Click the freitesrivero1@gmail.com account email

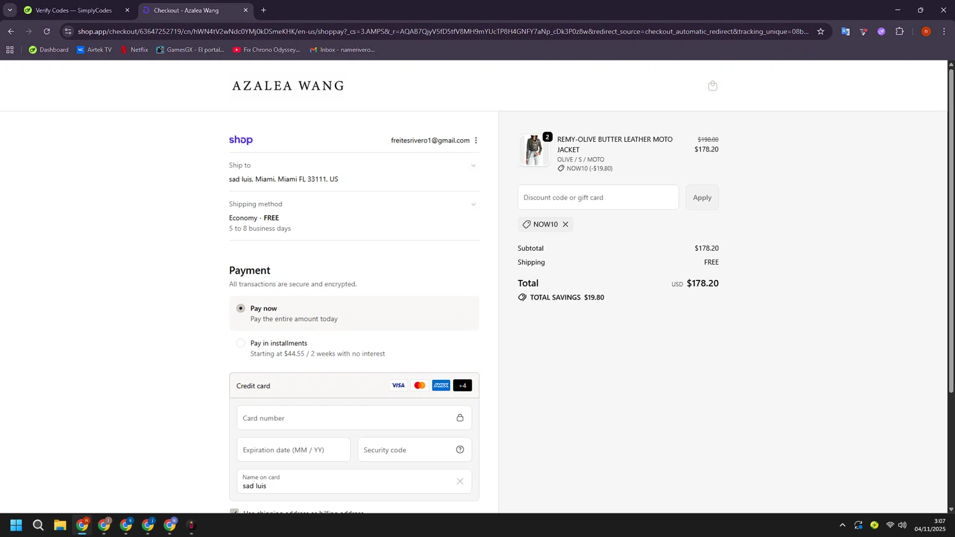coord(430,141)
